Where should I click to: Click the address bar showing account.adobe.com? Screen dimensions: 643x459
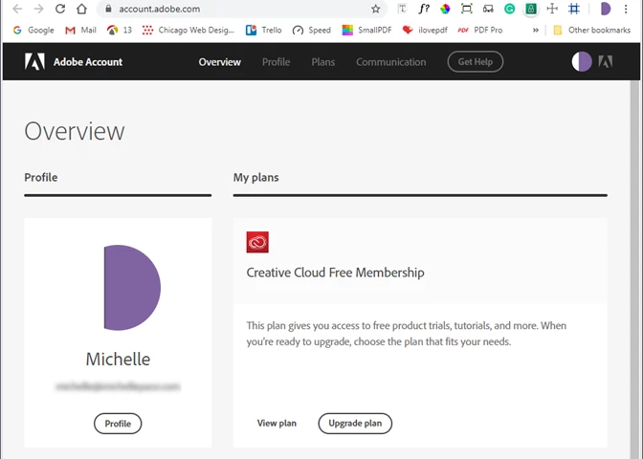pyautogui.click(x=242, y=9)
